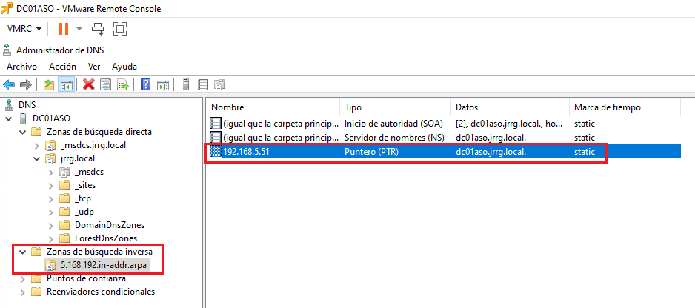695x308 pixels.
Task: Click the export list toolbar icon
Action: tap(123, 84)
